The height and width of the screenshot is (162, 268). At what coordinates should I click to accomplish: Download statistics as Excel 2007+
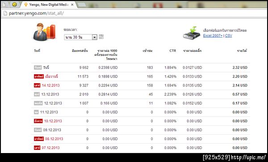tap(213, 36)
